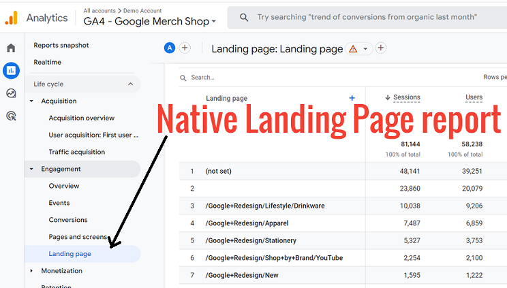Viewport: 507px width, 288px height.
Task: Click total sessions 81,144
Action: [410, 144]
